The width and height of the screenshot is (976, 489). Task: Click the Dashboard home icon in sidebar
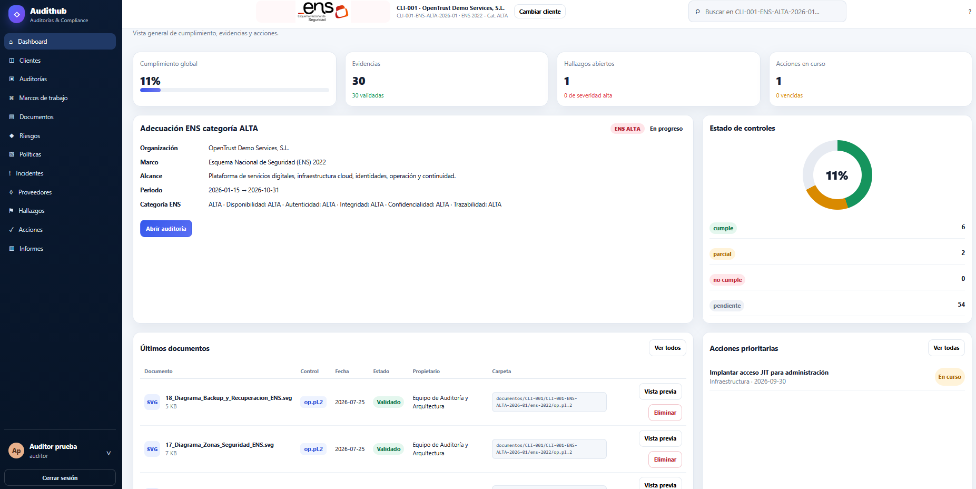point(11,42)
